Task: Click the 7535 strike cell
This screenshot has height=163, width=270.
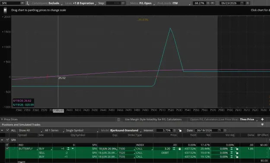Action: coord(127,157)
